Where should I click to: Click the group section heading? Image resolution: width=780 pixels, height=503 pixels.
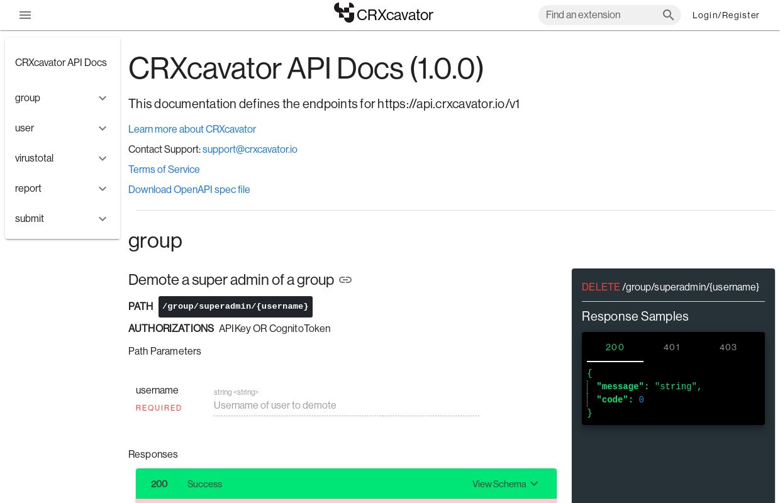[155, 240]
